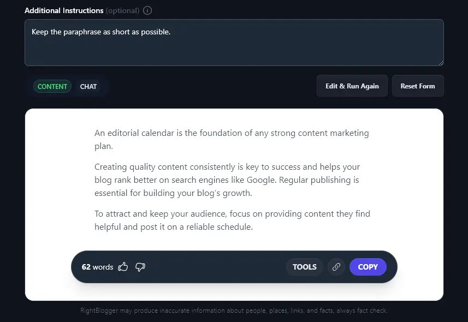Click Edit & Run Again
468x322 pixels.
[352, 86]
